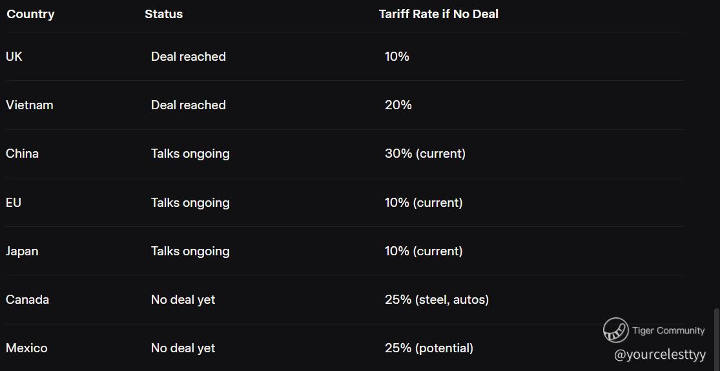Open the @yourcelesttyy profile handle
Screen dimensions: 720x371
660,354
